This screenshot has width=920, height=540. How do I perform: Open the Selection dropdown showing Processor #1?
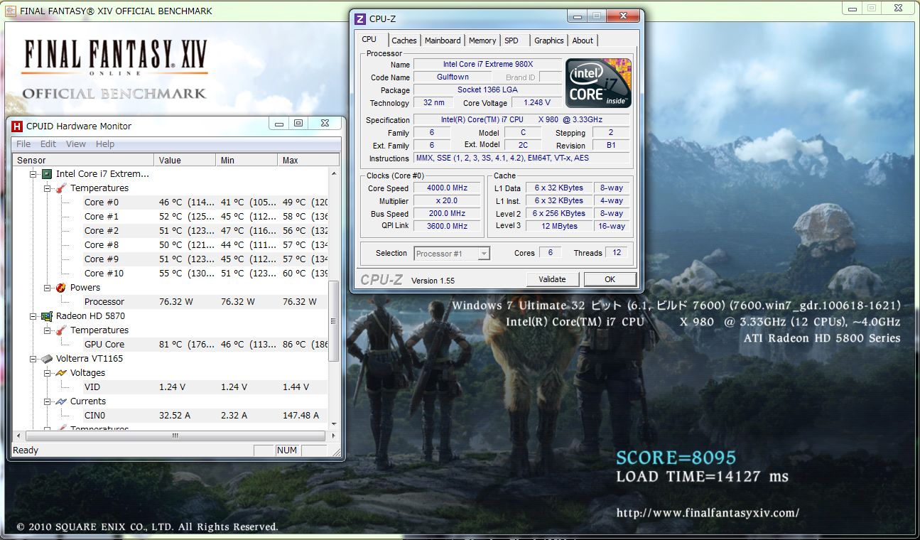[452, 254]
